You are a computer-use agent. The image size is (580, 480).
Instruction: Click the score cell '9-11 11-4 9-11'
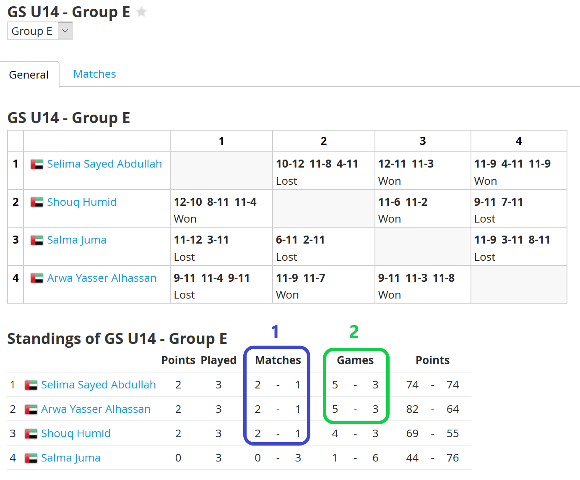221,284
